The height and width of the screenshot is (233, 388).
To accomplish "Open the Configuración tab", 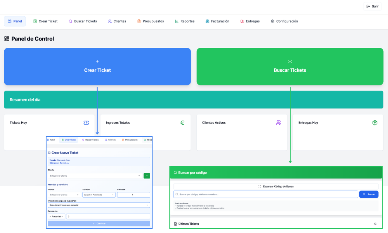I will [284, 21].
